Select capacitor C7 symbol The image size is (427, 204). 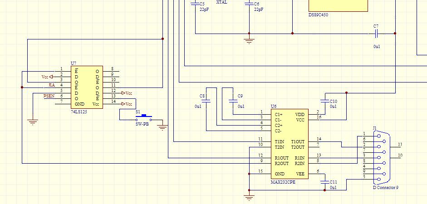tap(376, 34)
